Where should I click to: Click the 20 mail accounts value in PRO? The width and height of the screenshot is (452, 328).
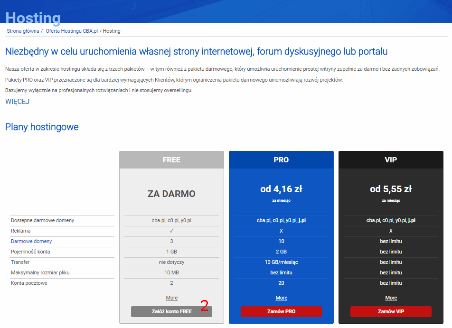pyautogui.click(x=282, y=283)
